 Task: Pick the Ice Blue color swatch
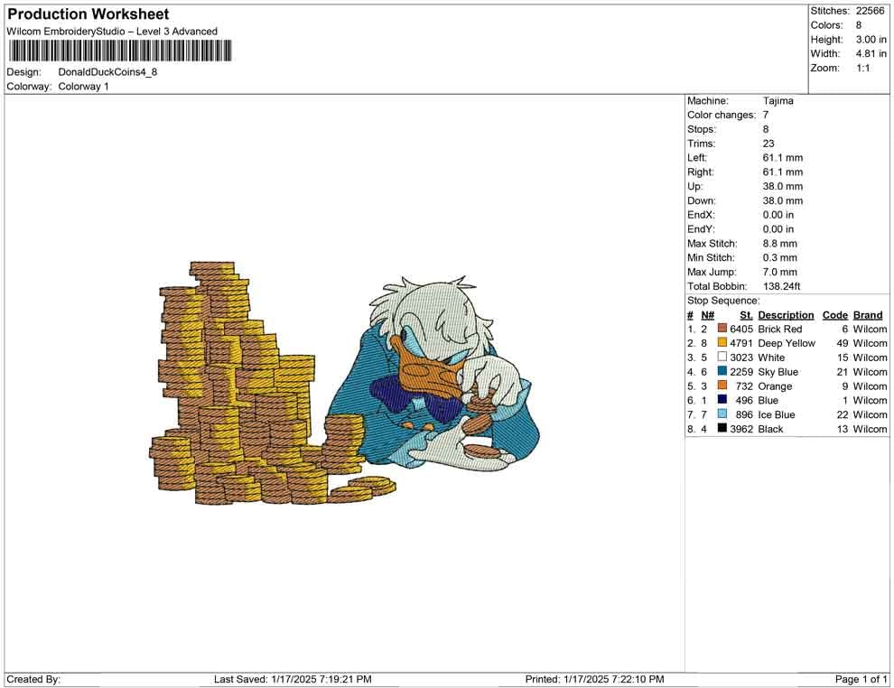722,414
